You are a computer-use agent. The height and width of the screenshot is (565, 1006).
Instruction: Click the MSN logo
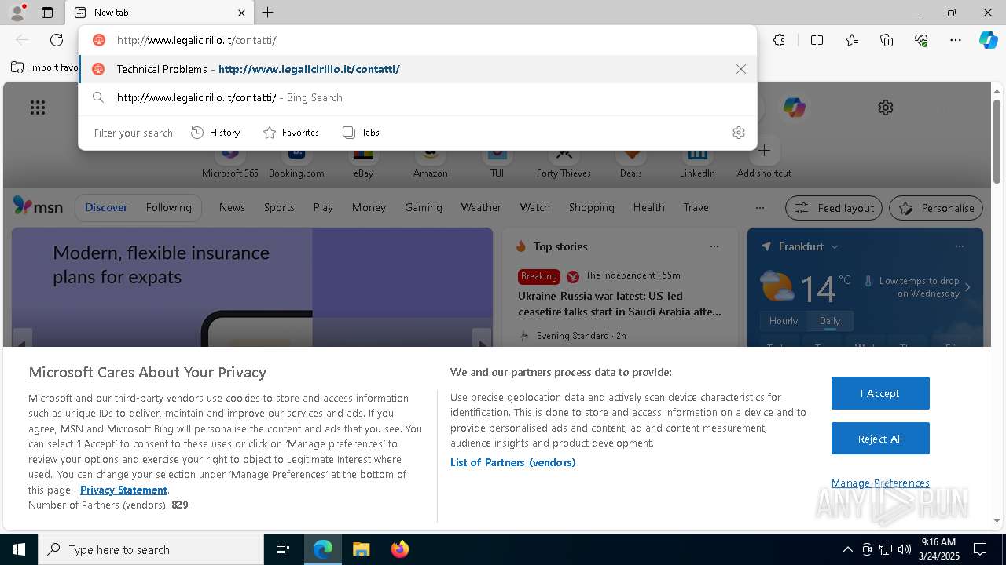click(38, 206)
